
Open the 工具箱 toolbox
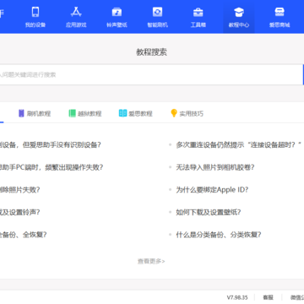[x=198, y=17]
